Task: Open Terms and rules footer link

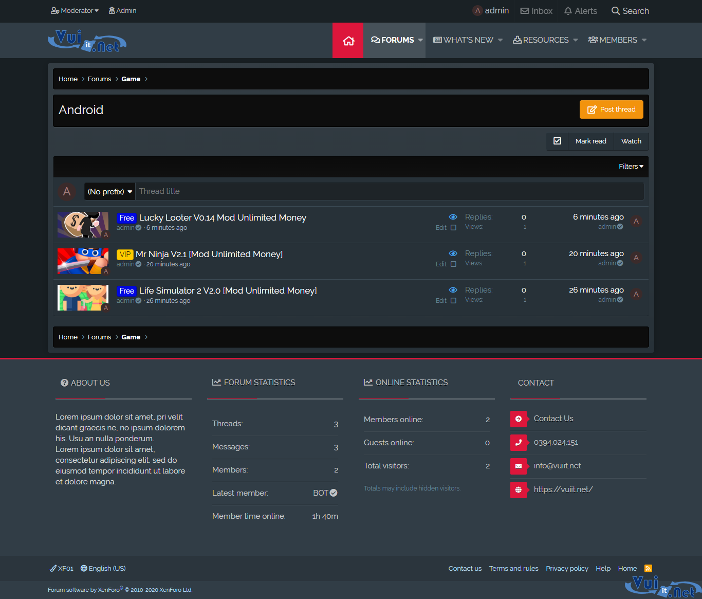Action: point(513,568)
